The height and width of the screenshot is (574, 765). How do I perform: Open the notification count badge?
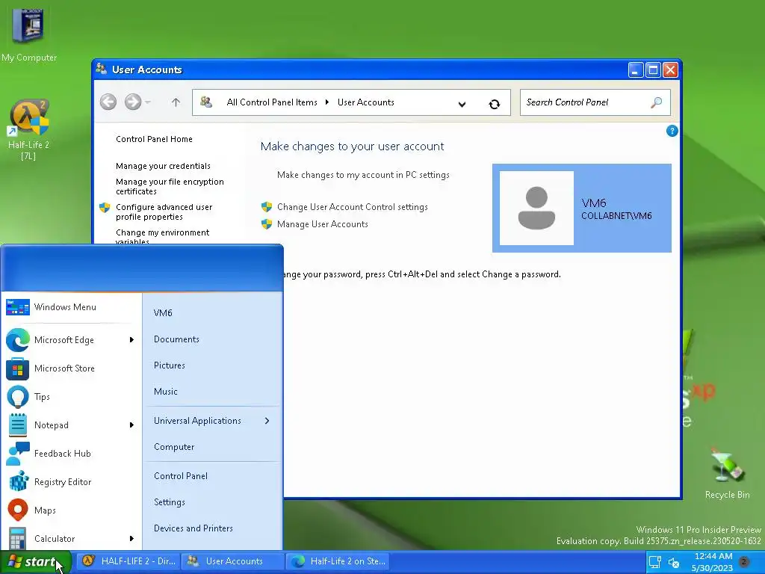coord(744,561)
